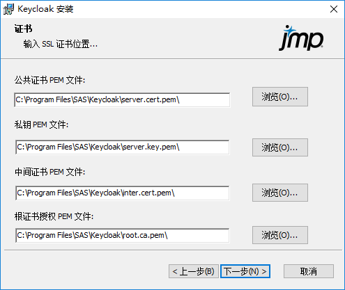Browse for 中间证书 PEM 文件
Image resolution: width=345 pixels, height=290 pixels.
[x=280, y=193]
